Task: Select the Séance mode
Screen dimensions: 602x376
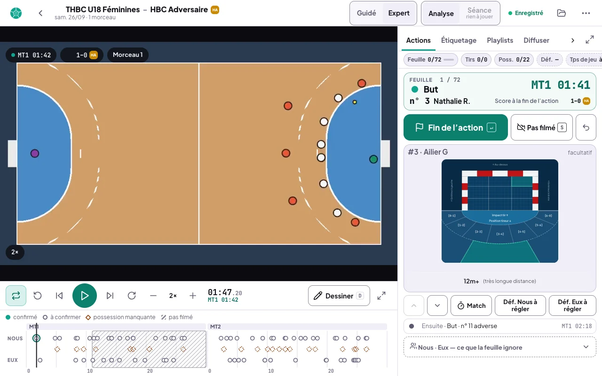Action: pos(479,13)
